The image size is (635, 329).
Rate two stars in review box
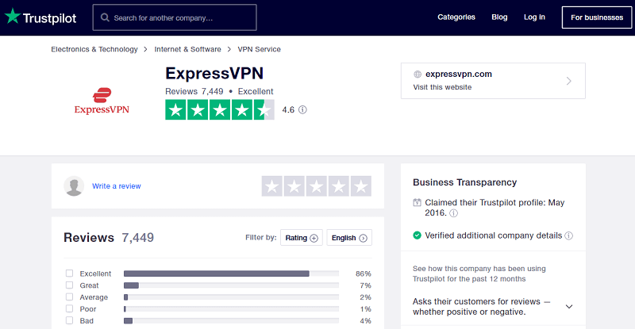(294, 186)
